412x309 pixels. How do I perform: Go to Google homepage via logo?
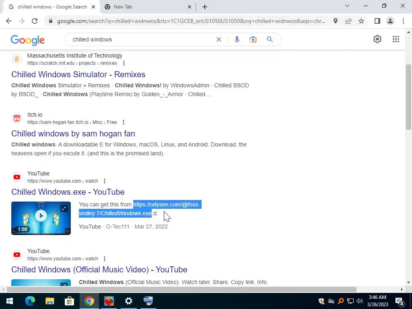(28, 40)
